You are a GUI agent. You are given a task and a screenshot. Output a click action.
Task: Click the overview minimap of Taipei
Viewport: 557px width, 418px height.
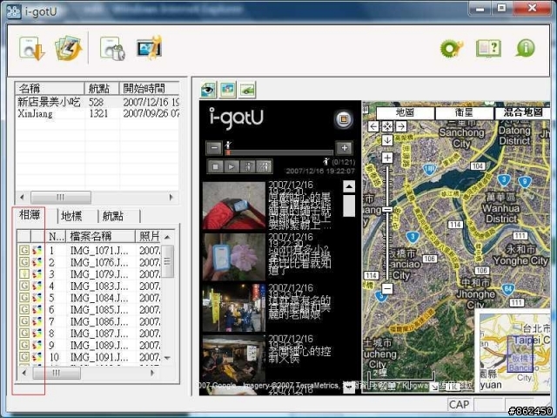coord(513,352)
